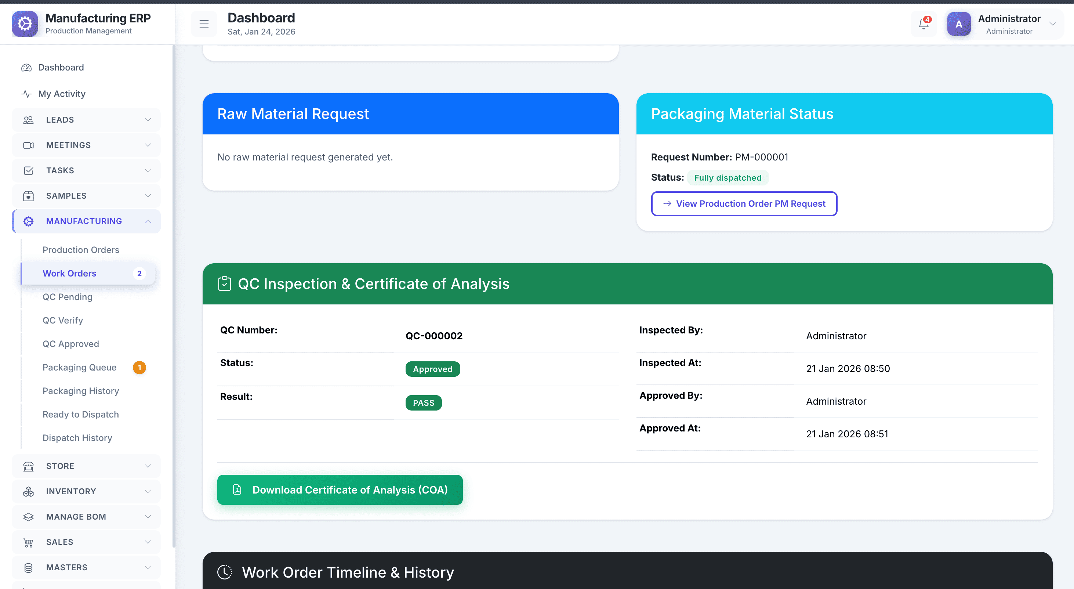Click the Administrator avatar badge
This screenshot has height=589, width=1074.
(958, 24)
